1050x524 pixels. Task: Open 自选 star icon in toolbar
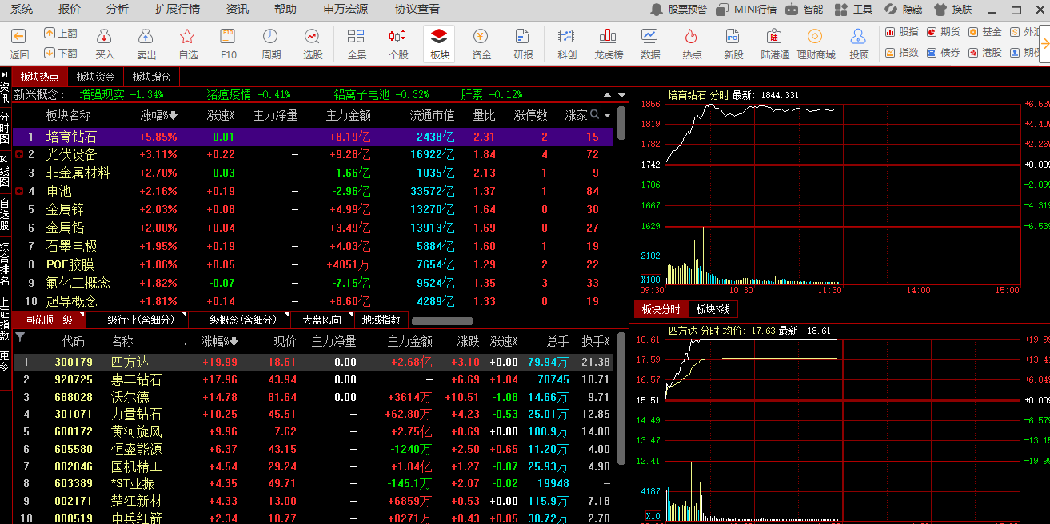188,43
